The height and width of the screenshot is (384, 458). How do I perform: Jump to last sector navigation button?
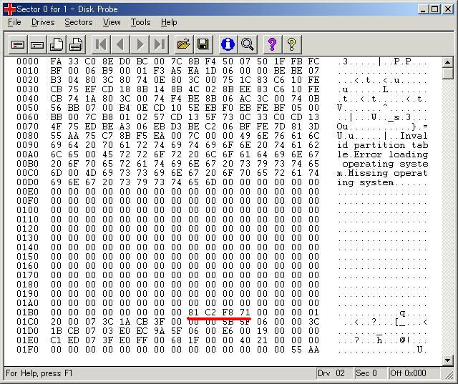pyautogui.click(x=160, y=44)
